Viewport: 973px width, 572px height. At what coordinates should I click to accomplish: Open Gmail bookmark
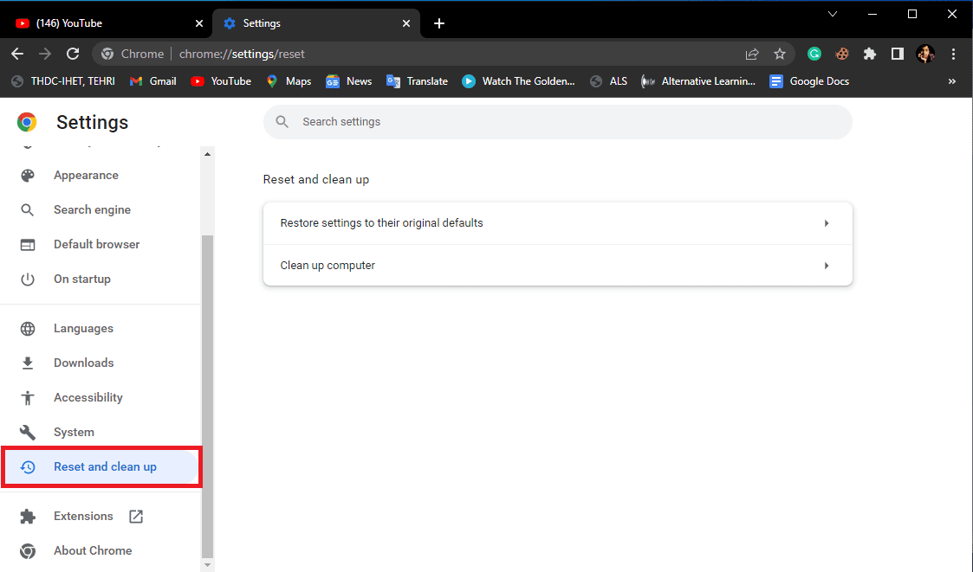[152, 81]
